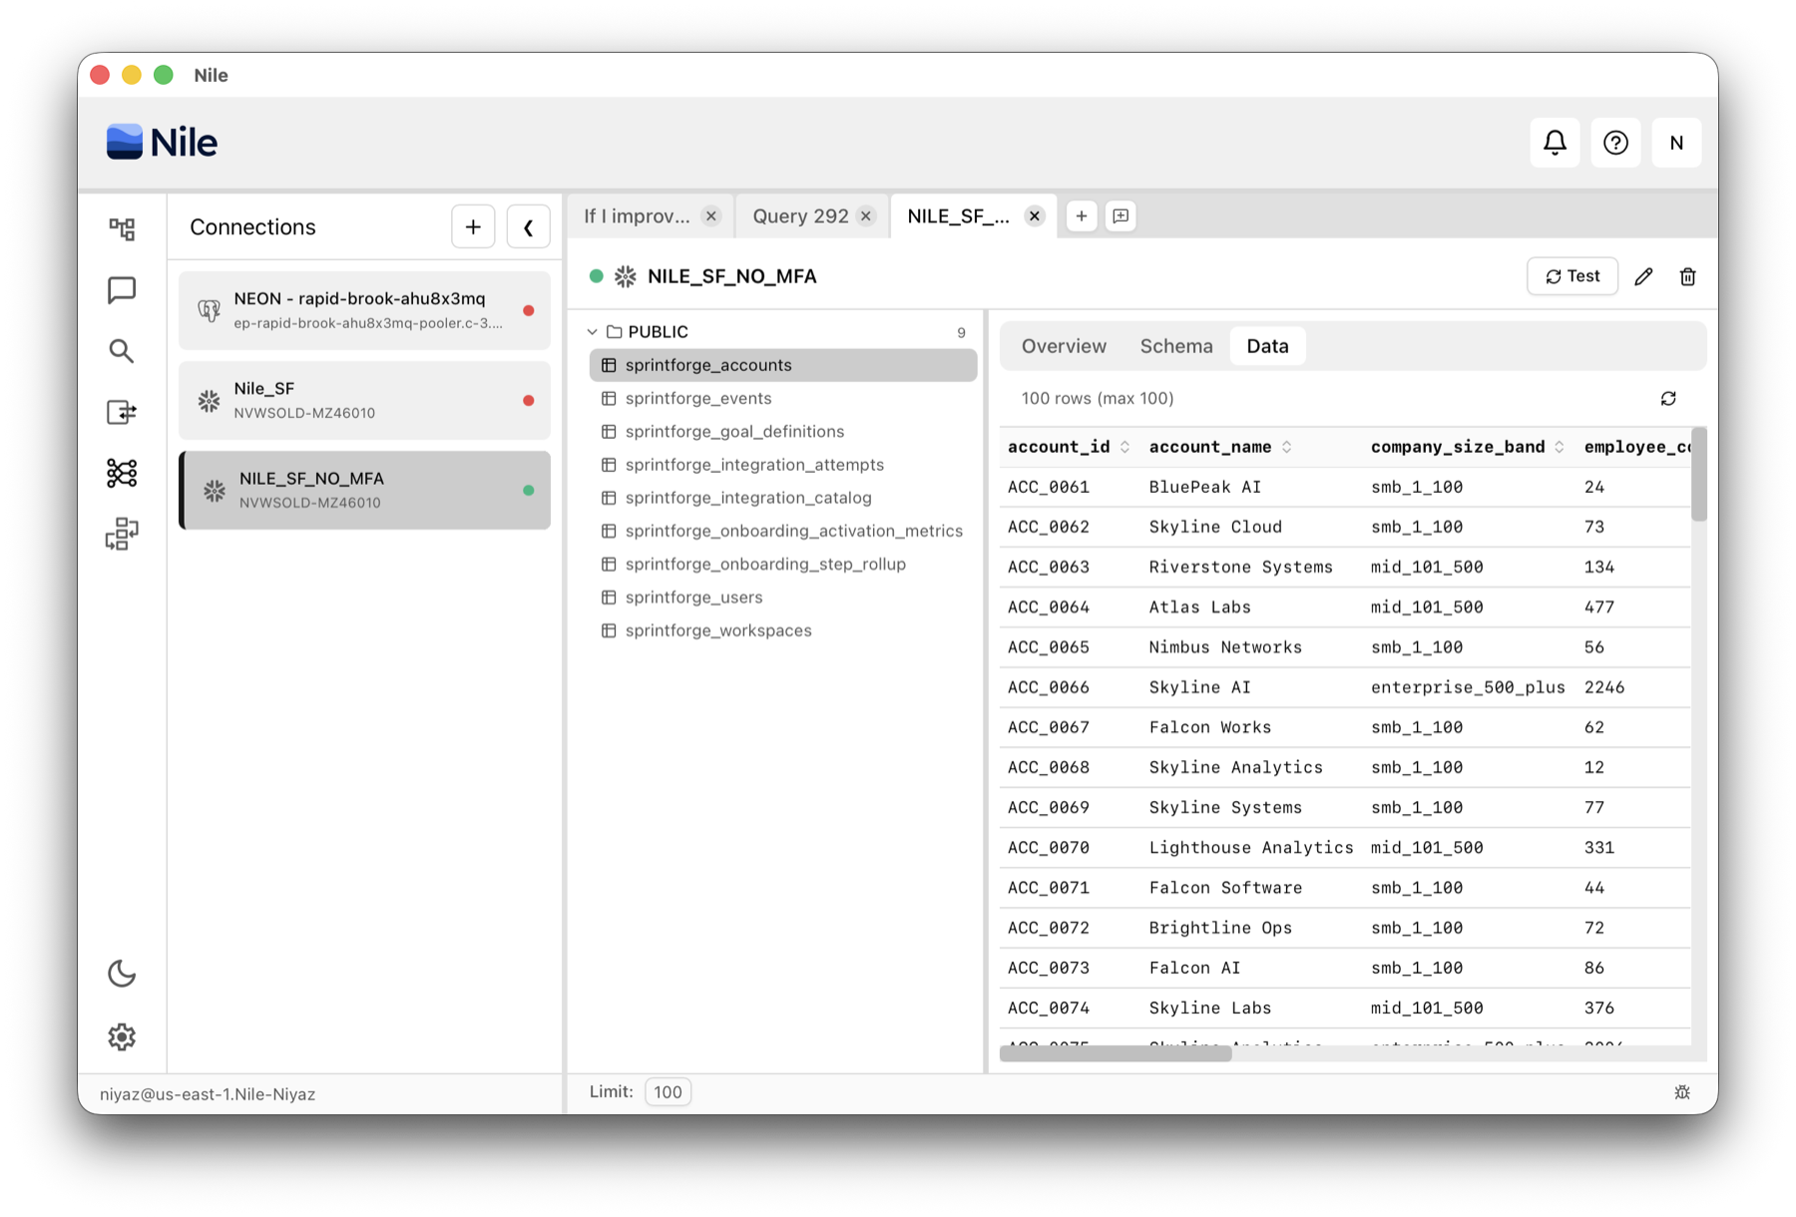Delete the connection with the trash icon

[x=1687, y=276]
